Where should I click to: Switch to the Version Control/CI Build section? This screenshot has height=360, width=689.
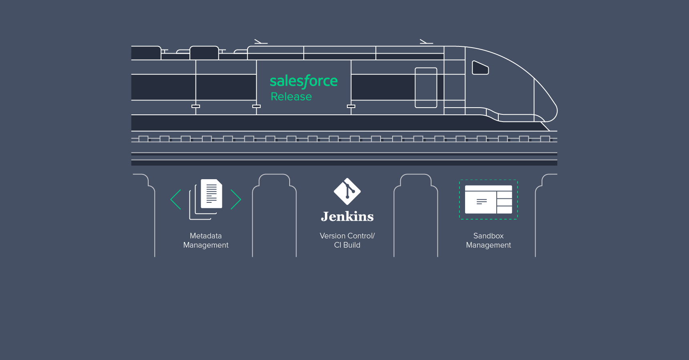(x=347, y=240)
